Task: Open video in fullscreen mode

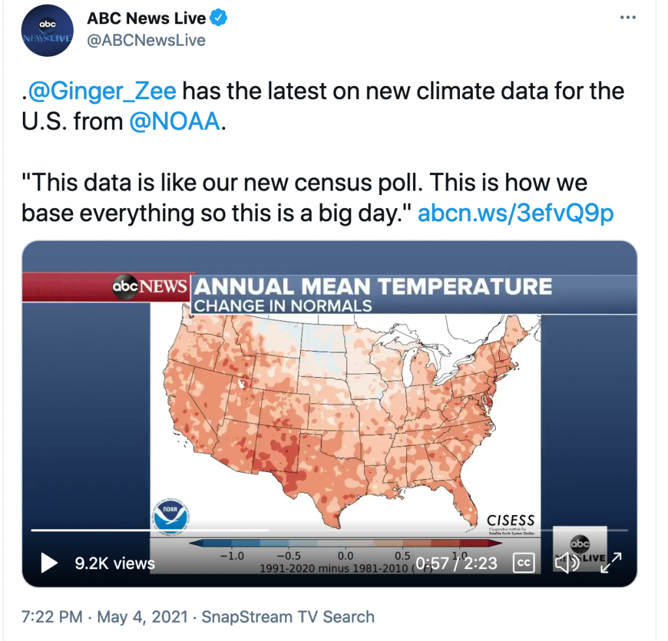Action: click(611, 563)
